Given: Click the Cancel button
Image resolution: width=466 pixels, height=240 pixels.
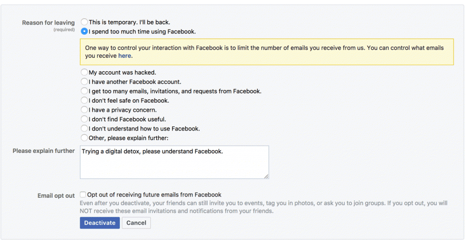Looking at the screenshot, I should click(137, 223).
